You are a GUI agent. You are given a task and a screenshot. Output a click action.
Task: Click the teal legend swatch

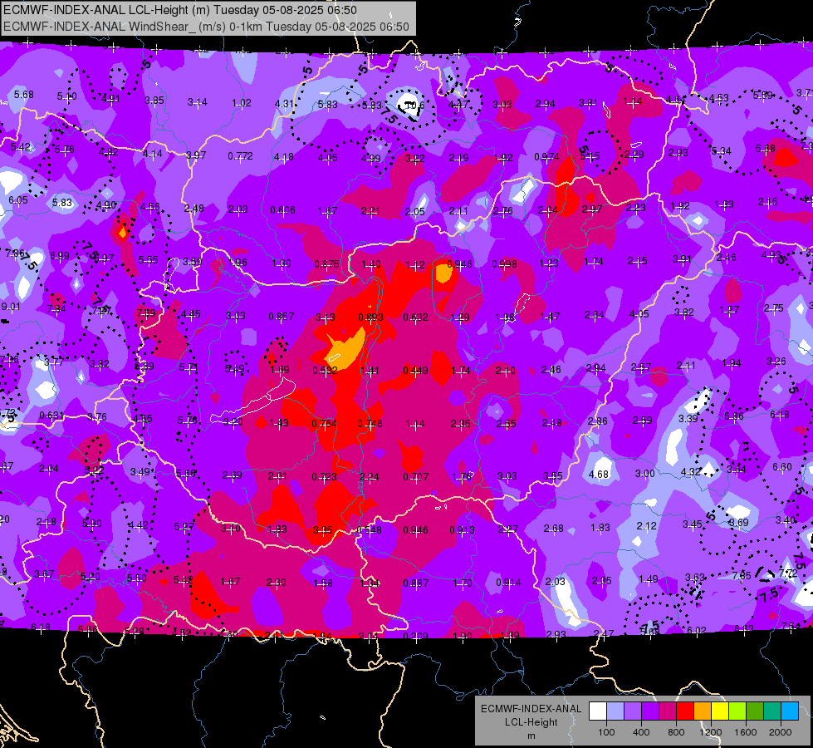click(772, 711)
